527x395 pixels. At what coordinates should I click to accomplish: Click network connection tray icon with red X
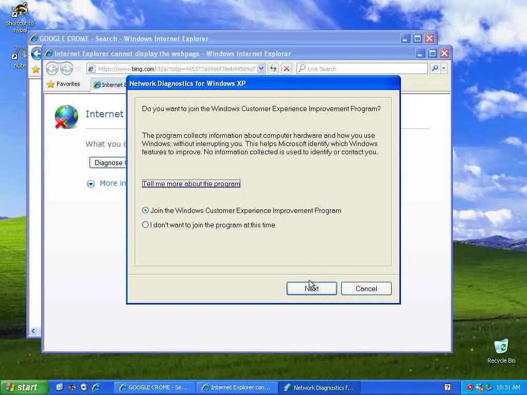[480, 387]
